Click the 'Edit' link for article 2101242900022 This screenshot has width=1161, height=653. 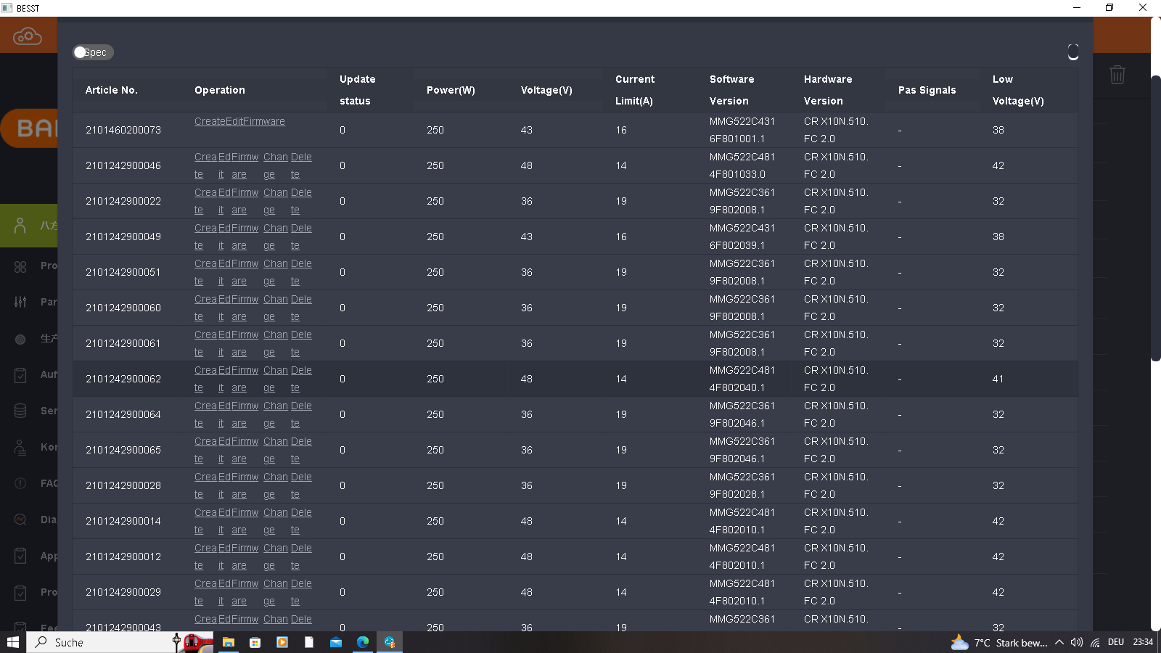pos(223,201)
